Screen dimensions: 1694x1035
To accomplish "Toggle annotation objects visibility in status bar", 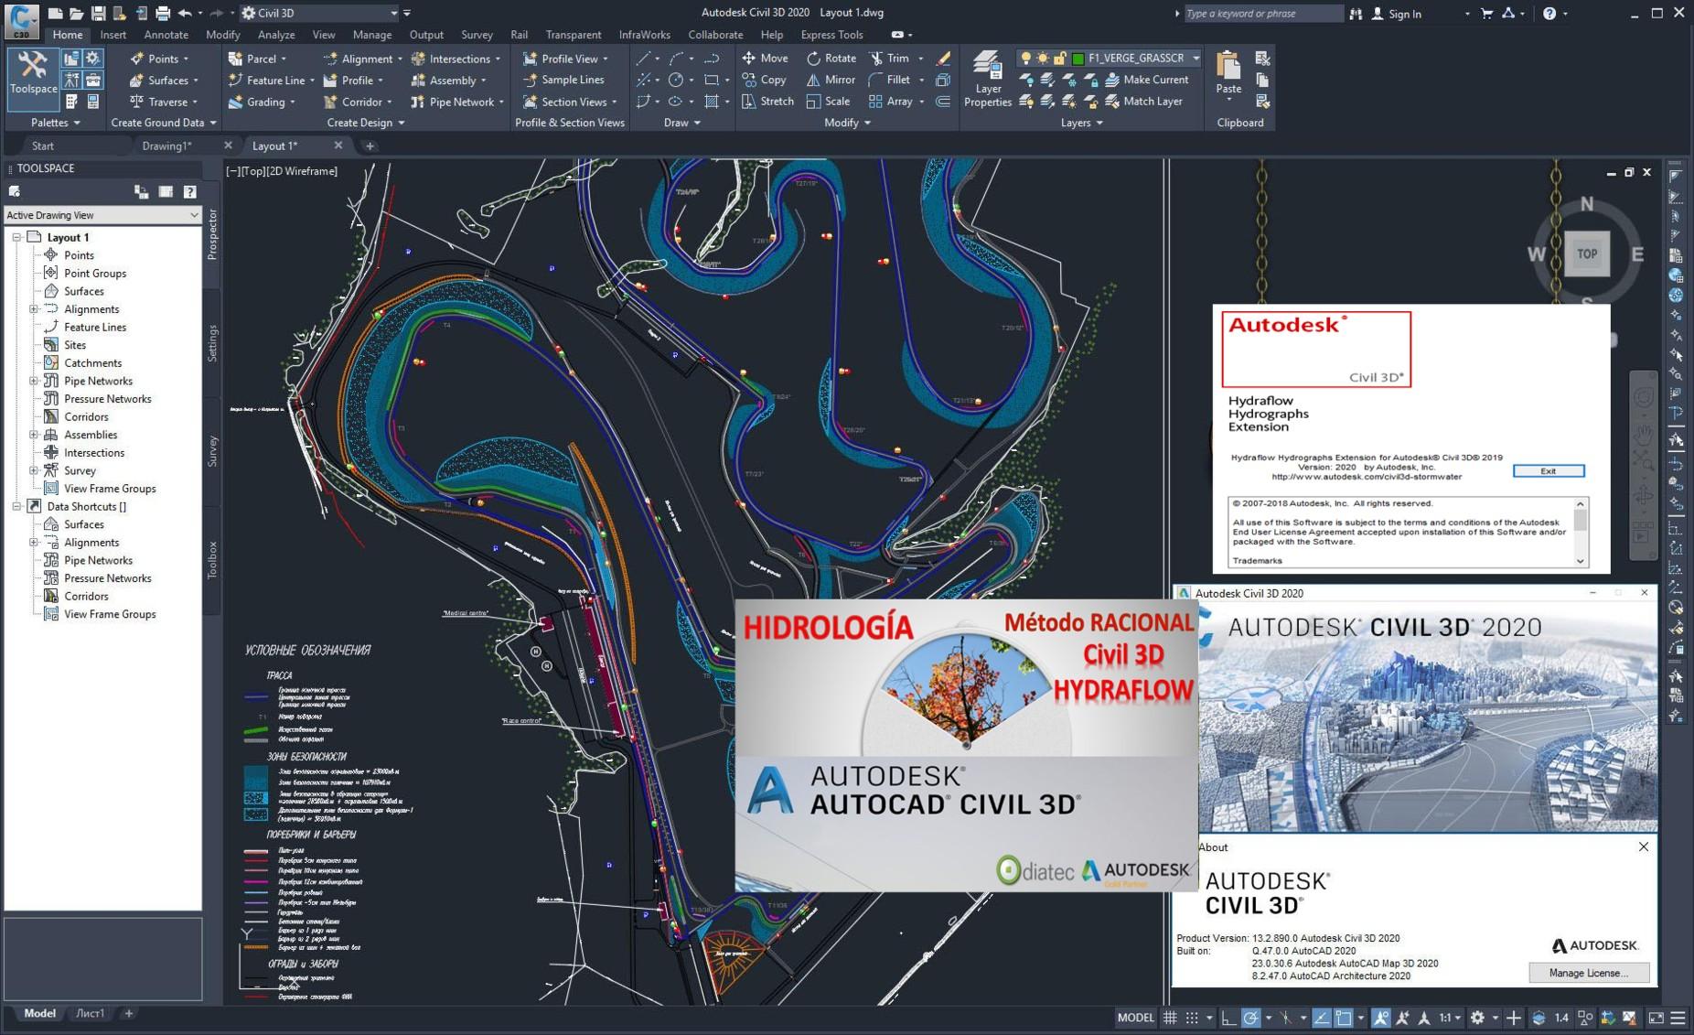I will coord(1380,1018).
